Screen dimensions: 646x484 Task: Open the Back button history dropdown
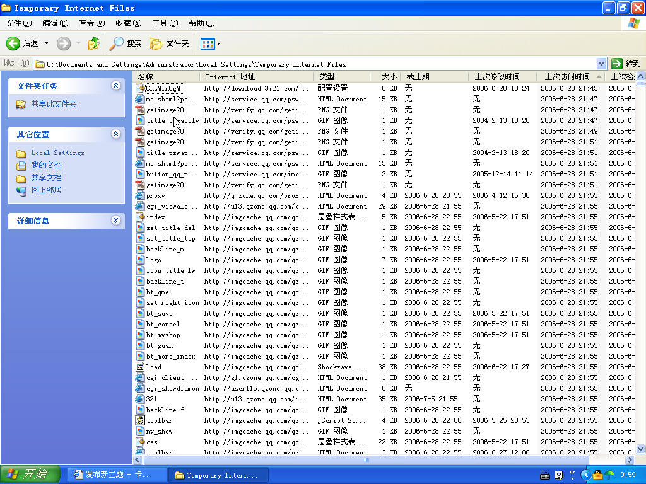[x=46, y=43]
